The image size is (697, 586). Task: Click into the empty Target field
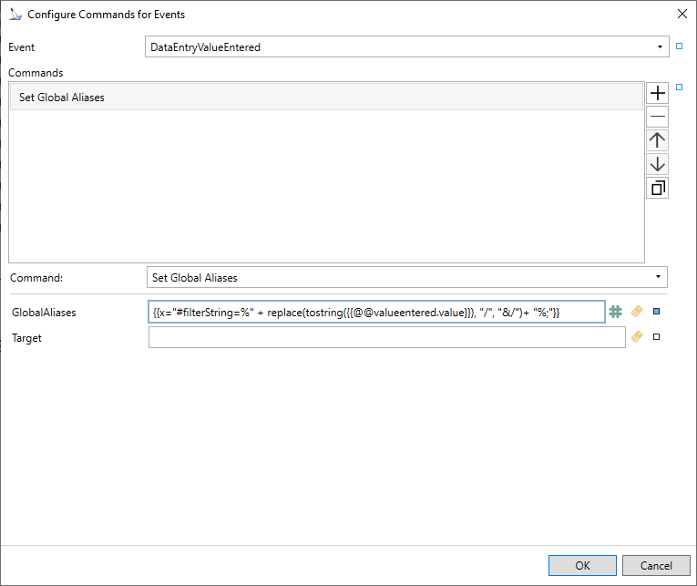pyautogui.click(x=386, y=337)
